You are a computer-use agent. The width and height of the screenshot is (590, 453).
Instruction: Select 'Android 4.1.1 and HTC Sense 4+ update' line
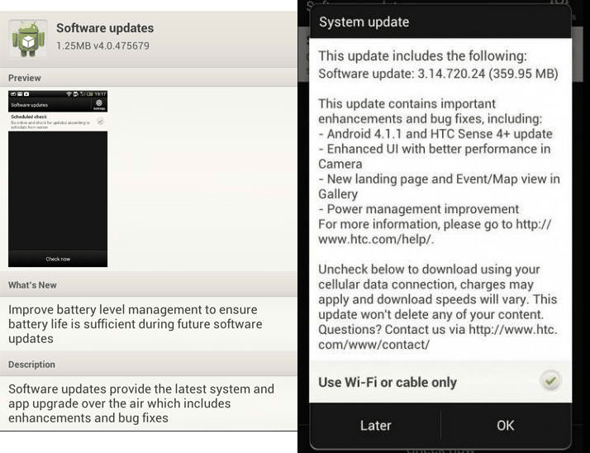[435, 134]
